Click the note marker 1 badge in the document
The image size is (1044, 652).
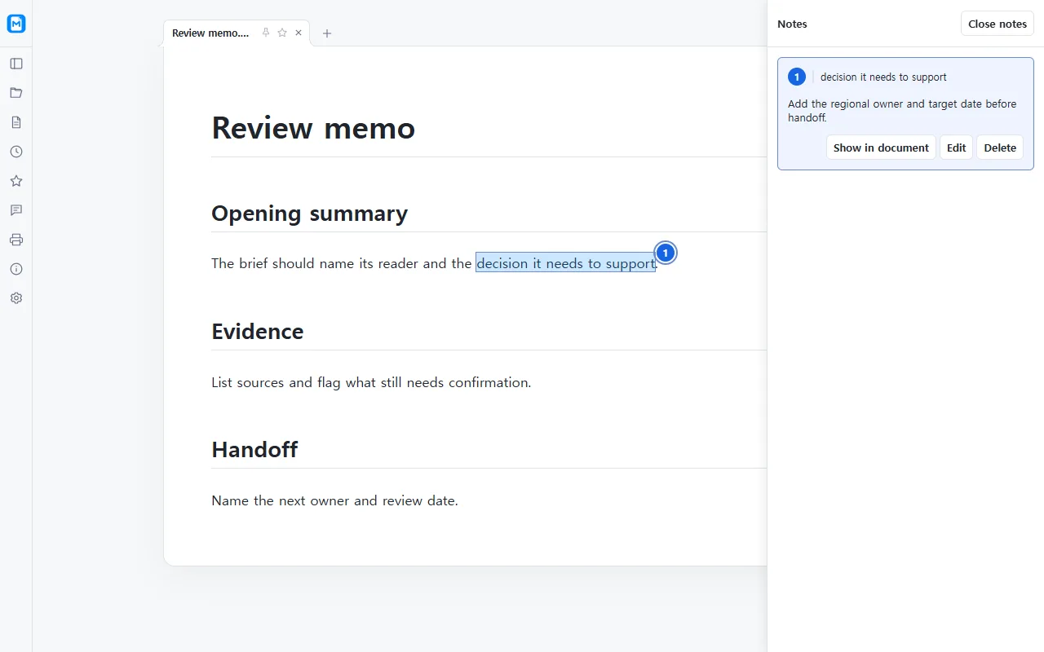(666, 253)
